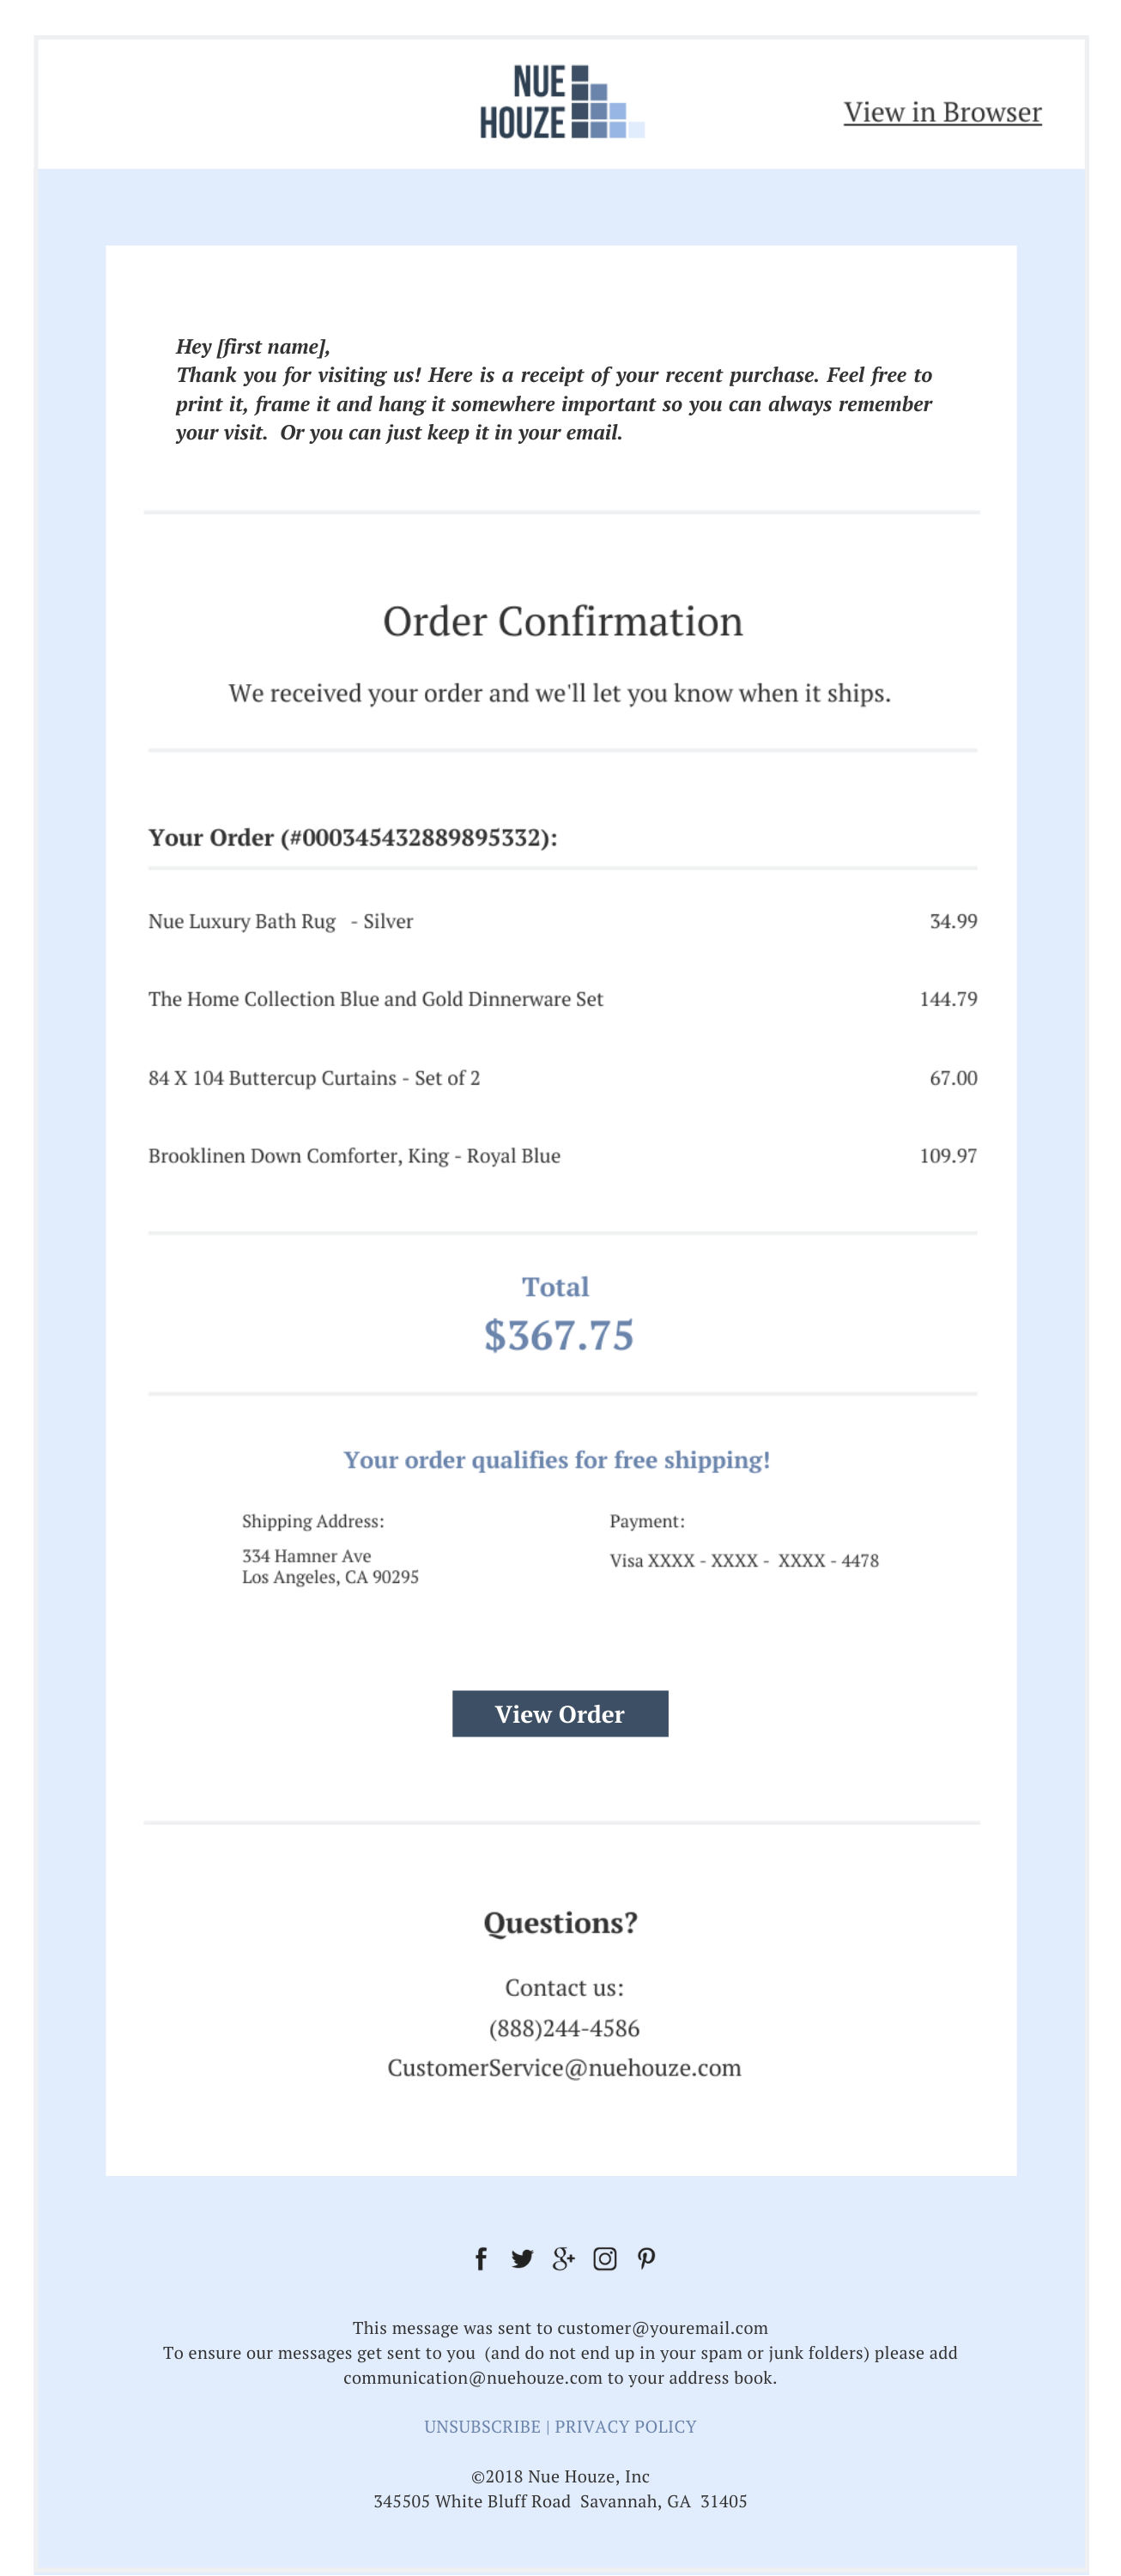This screenshot has height=2576, width=1121.
Task: Select the Buttercup Curtains line item
Action: 313,1077
